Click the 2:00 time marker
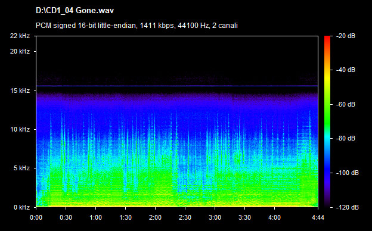The image size is (372, 231). tap(155, 217)
